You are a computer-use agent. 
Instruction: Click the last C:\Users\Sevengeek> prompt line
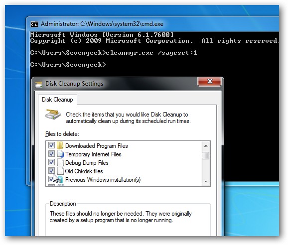(68, 65)
